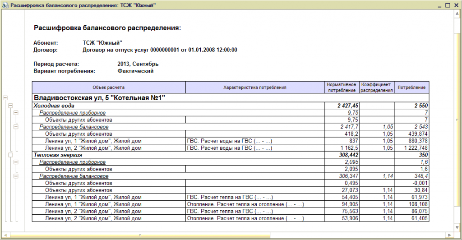Click the ГВС. Расчет тепла на ГВС cell for Ленина ул, 1
This screenshot has height=240, width=462.
coord(255,197)
